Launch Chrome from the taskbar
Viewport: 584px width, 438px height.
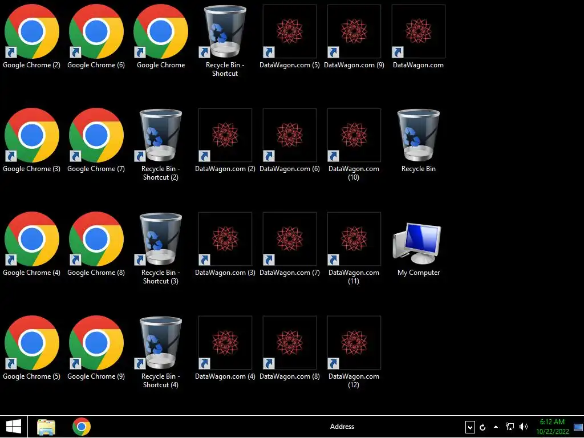point(82,427)
